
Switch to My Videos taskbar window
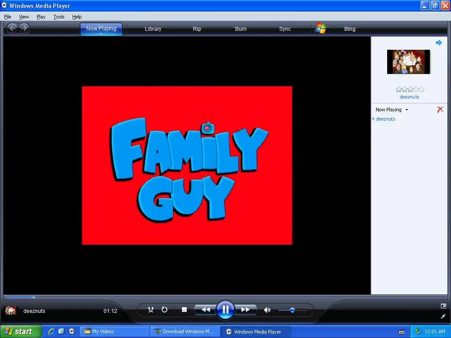115,331
